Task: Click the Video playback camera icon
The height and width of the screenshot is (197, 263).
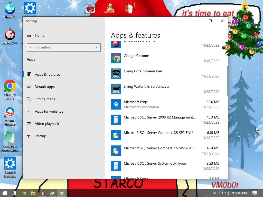Action: click(x=29, y=123)
